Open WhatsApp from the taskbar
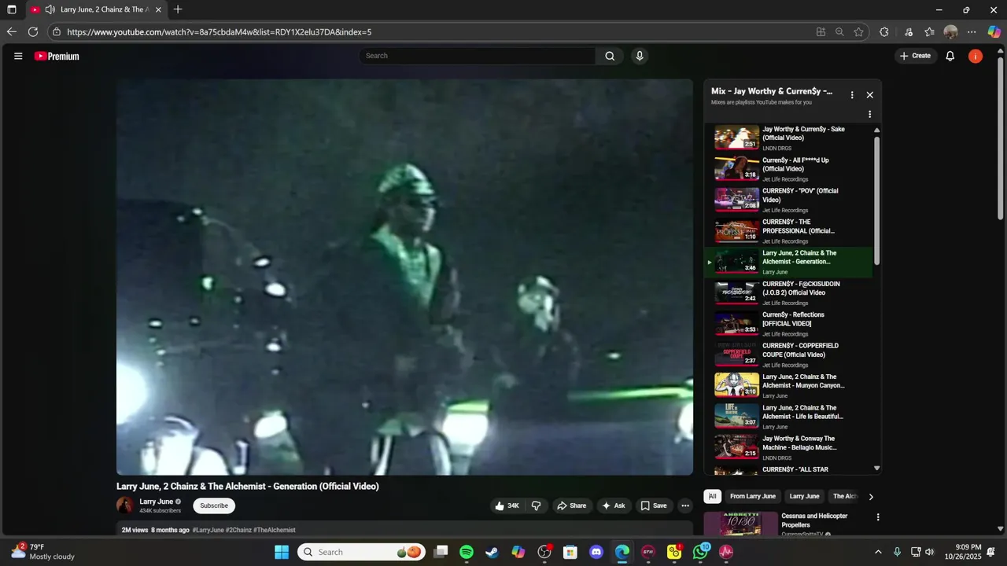 click(x=700, y=552)
